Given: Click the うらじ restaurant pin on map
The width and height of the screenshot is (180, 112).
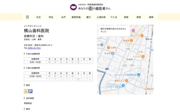Looking at the screenshot, I should pos(142,36).
